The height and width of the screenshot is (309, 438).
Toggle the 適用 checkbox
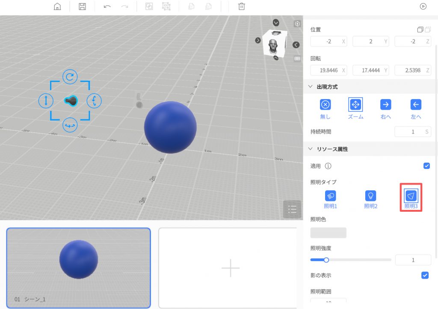(x=426, y=166)
